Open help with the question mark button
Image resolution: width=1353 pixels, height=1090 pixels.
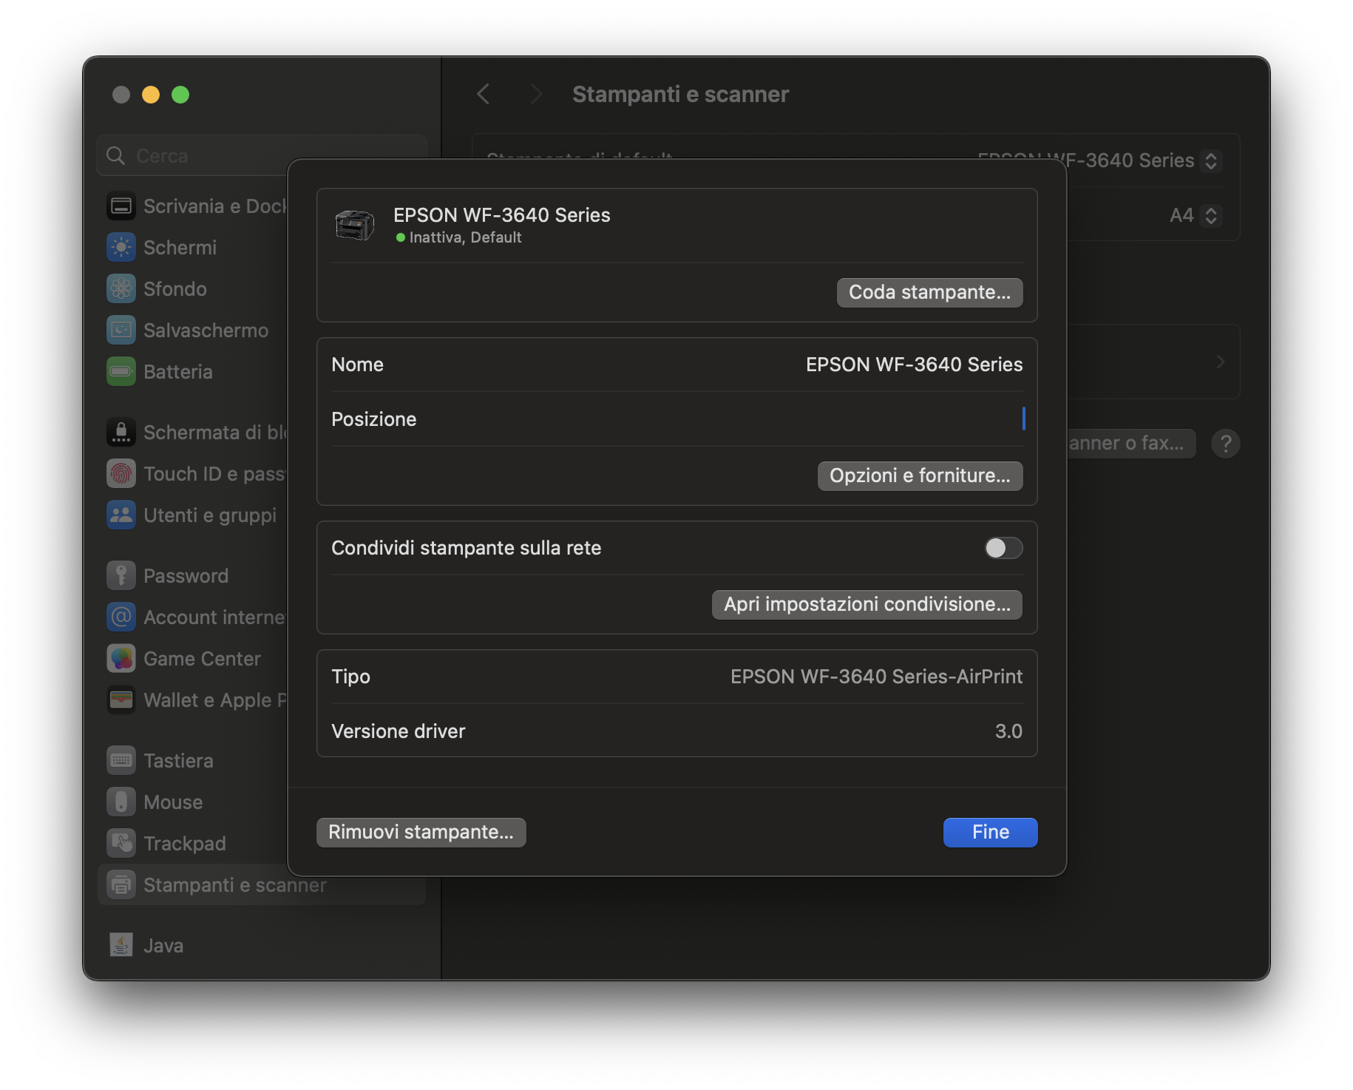tap(1226, 444)
